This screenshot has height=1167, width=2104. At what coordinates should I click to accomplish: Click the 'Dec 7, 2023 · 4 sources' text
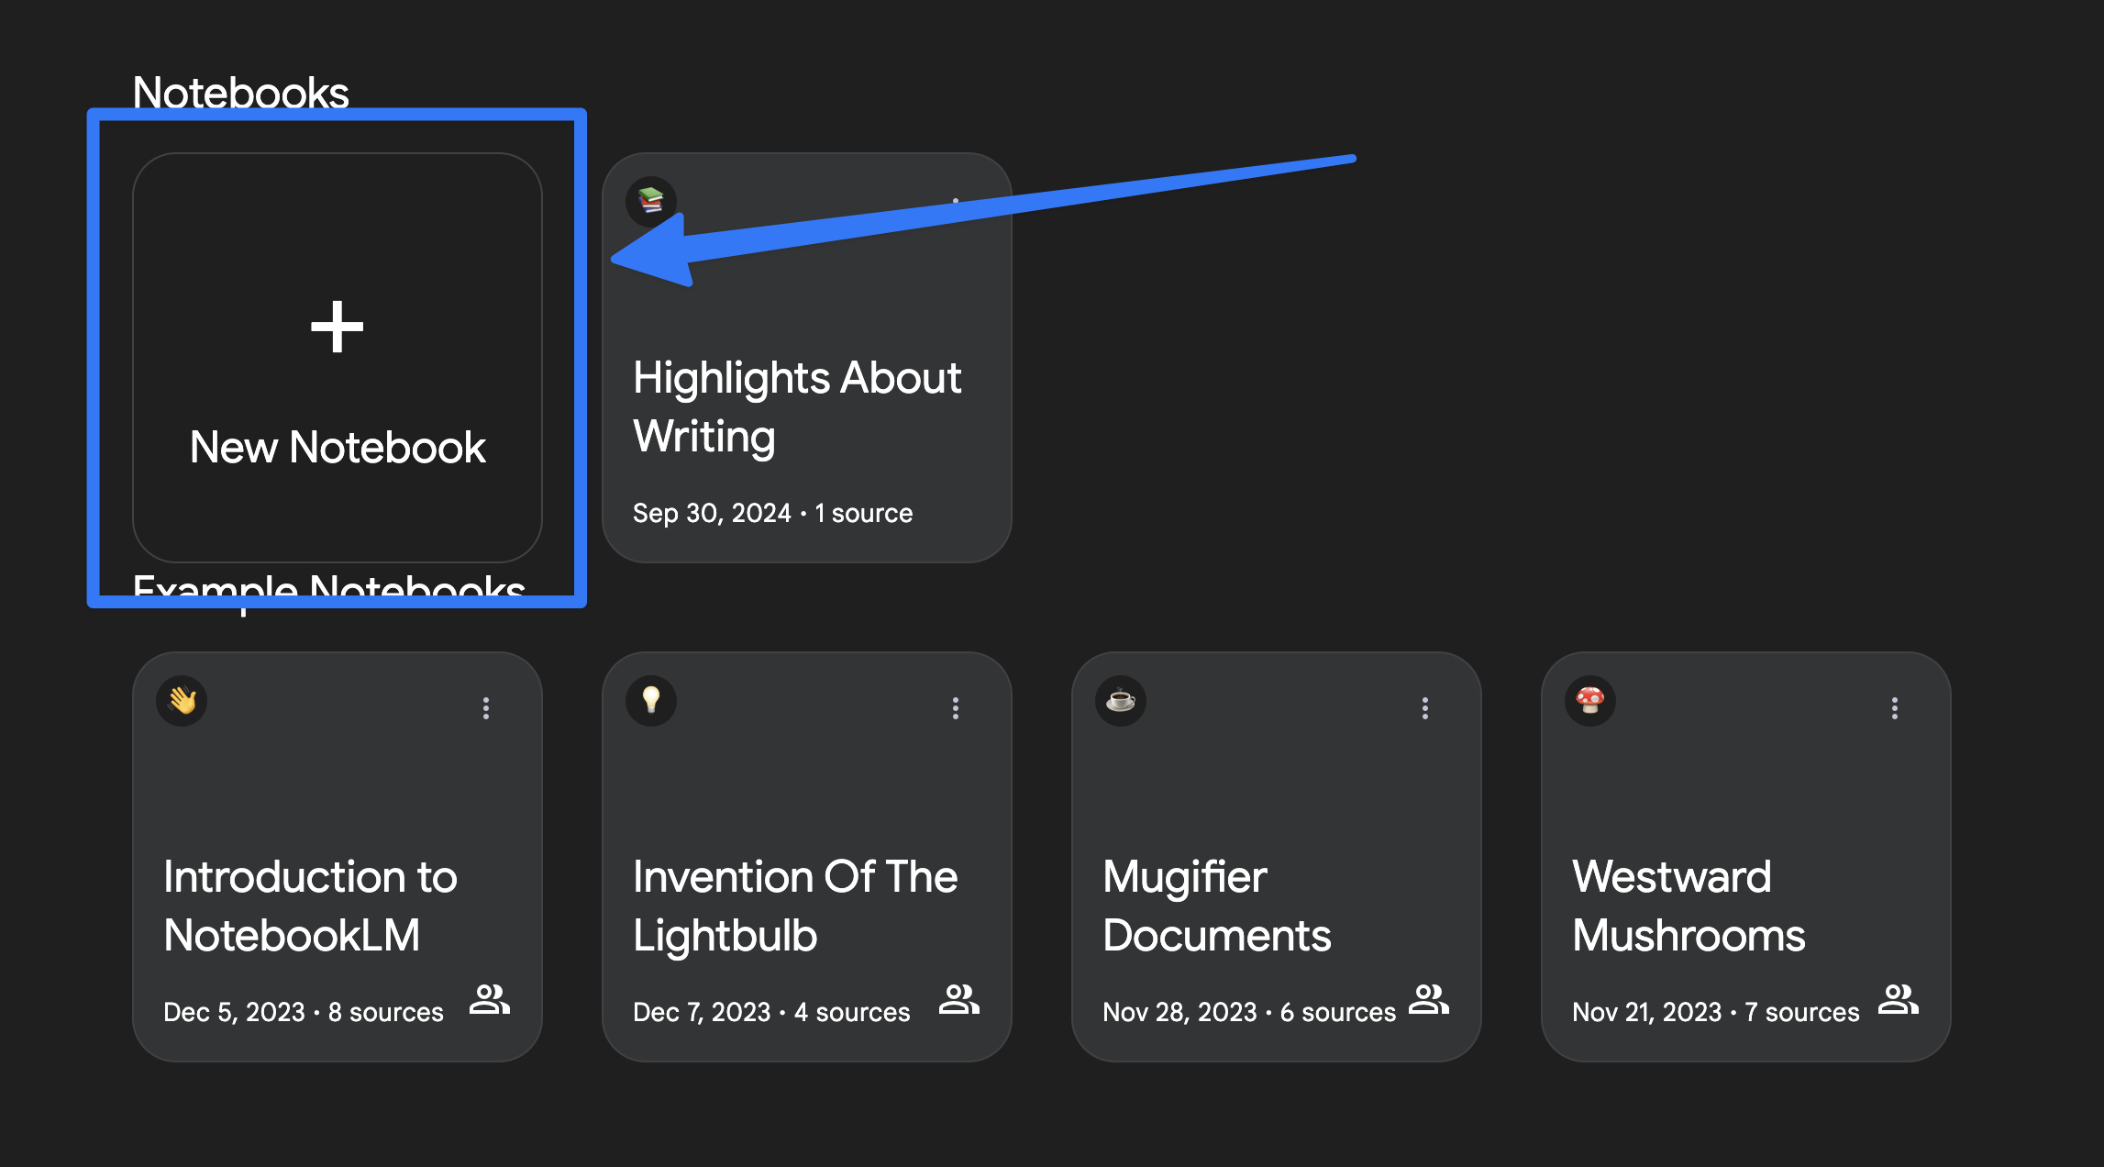771,1012
